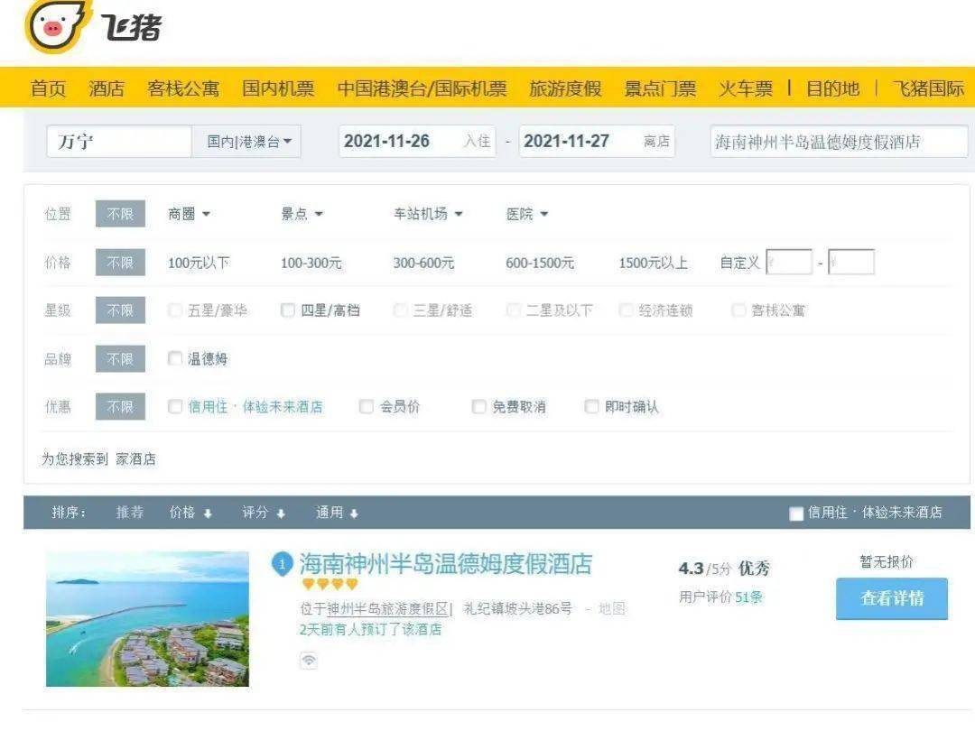Screen dimensions: 975x731
Task: Enable the 免费取消 filter checkbox
Action: (x=478, y=406)
